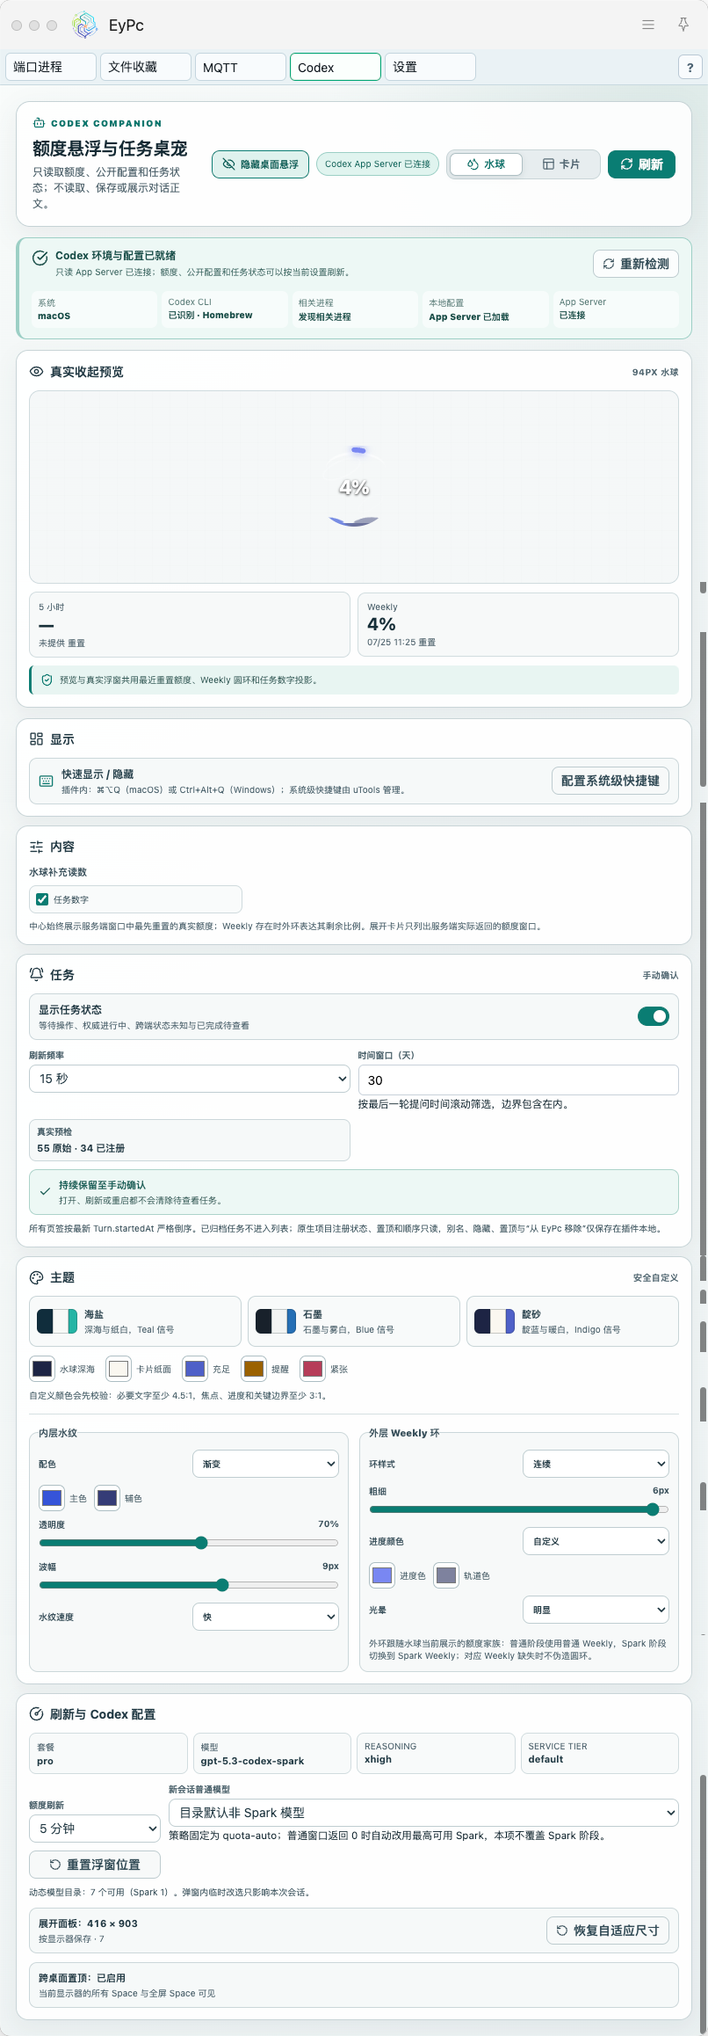Open the 设置 tab
This screenshot has width=708, height=2036.
430,67
